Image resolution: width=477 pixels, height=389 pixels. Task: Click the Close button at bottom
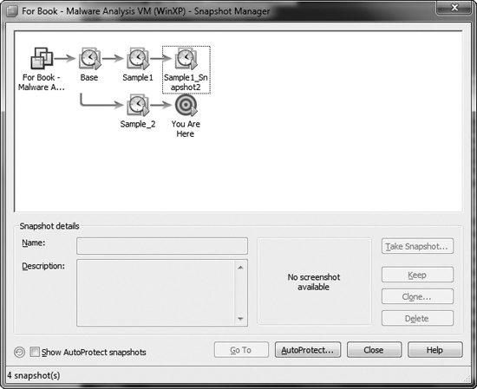[374, 350]
